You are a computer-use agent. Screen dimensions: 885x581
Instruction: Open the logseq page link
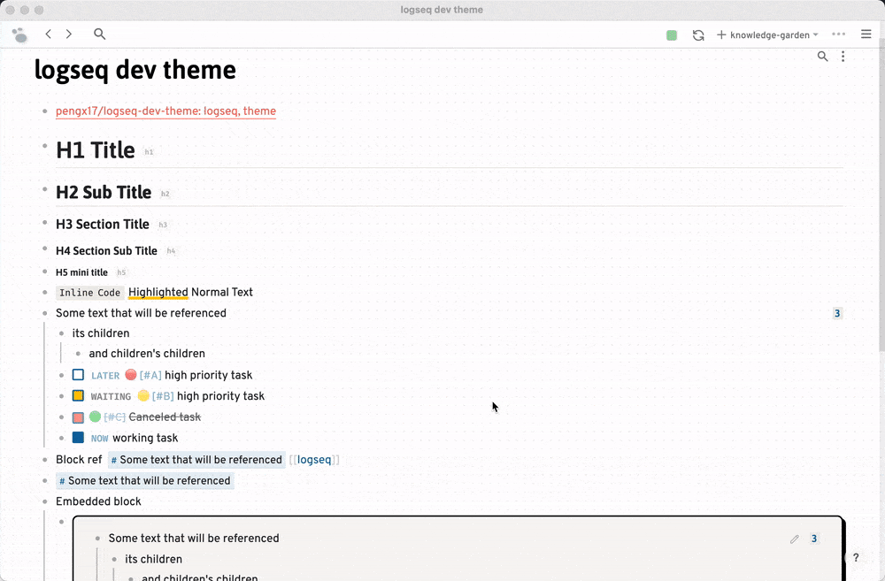314,460
